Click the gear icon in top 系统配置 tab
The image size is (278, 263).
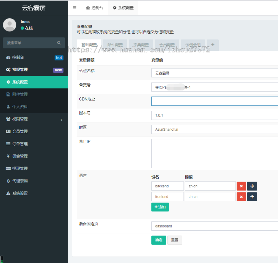(x=115, y=8)
